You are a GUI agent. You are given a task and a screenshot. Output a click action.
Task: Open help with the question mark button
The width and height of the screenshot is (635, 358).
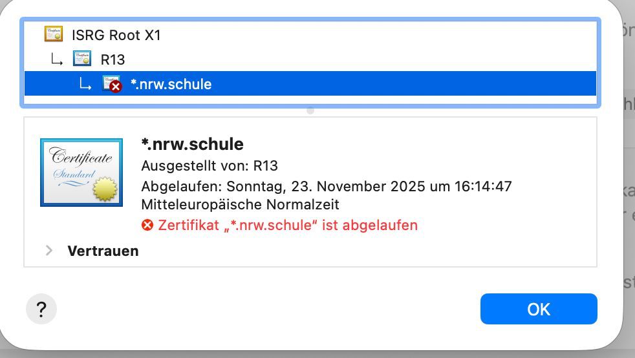click(41, 310)
